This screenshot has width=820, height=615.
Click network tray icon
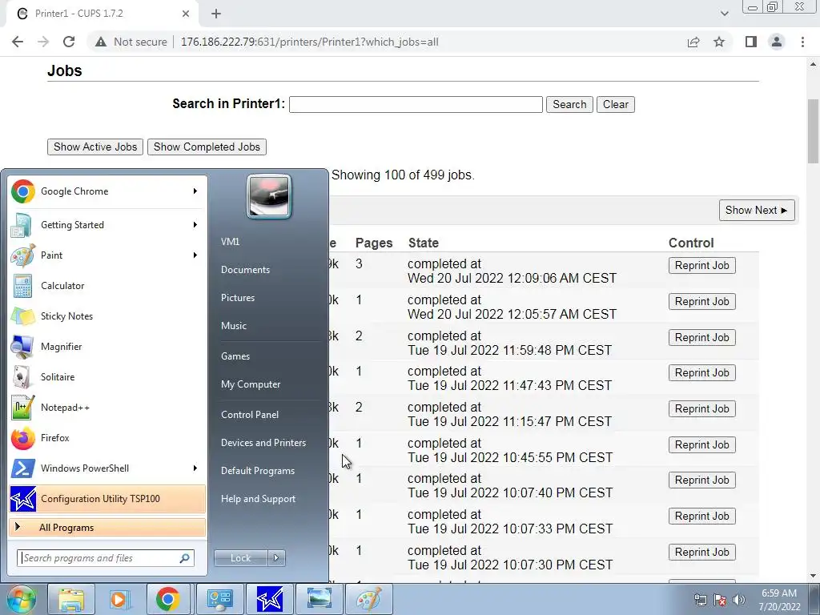pyautogui.click(x=700, y=600)
